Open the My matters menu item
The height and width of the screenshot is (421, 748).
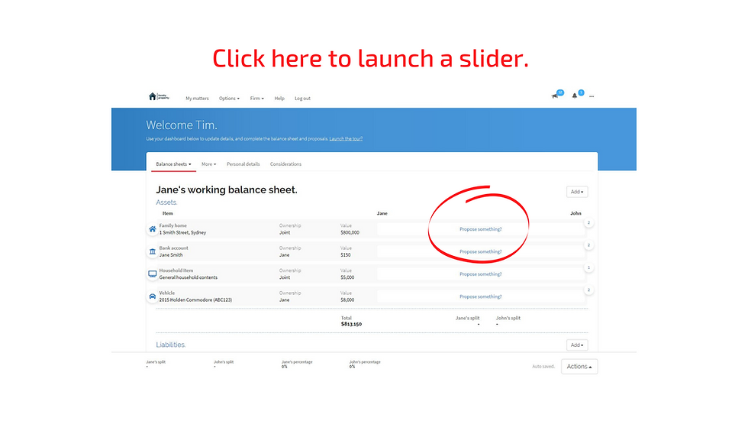[x=197, y=99]
